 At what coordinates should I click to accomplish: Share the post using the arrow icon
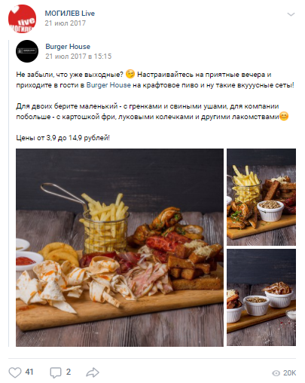pyautogui.click(x=93, y=372)
